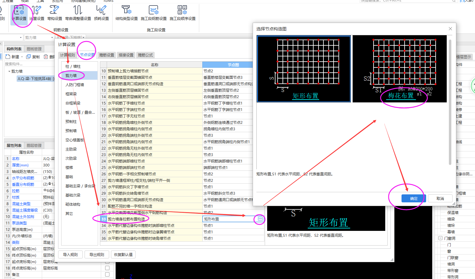The image size is (475, 279).
Task: Select 人防门框墙 in the category list
Action: 79,85
